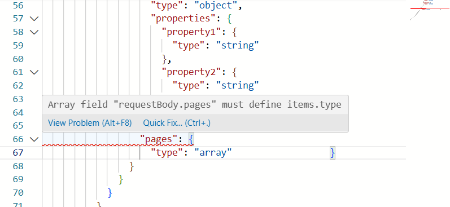Collapse the fold chevron on line 61
Image resolution: width=450 pixels, height=207 pixels.
coord(34,72)
